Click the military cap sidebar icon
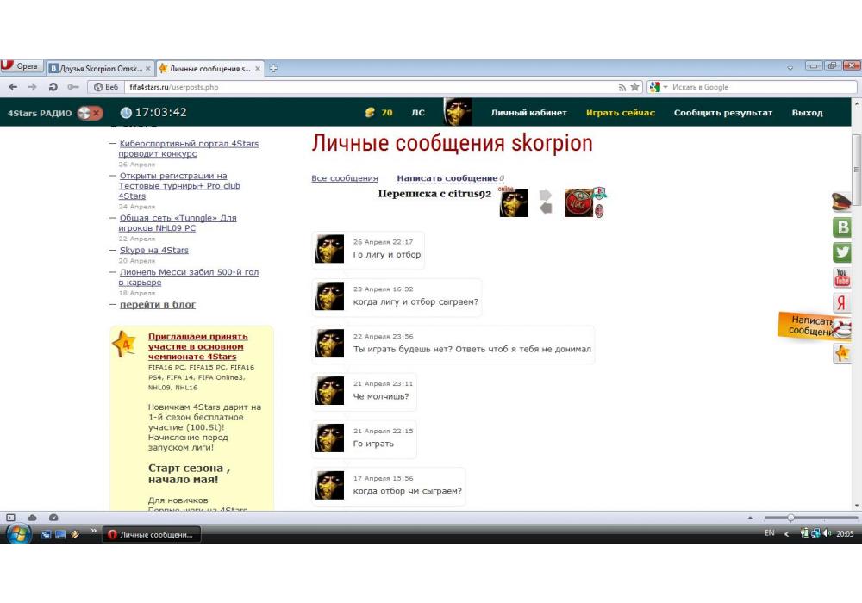862x603 pixels. (841, 202)
